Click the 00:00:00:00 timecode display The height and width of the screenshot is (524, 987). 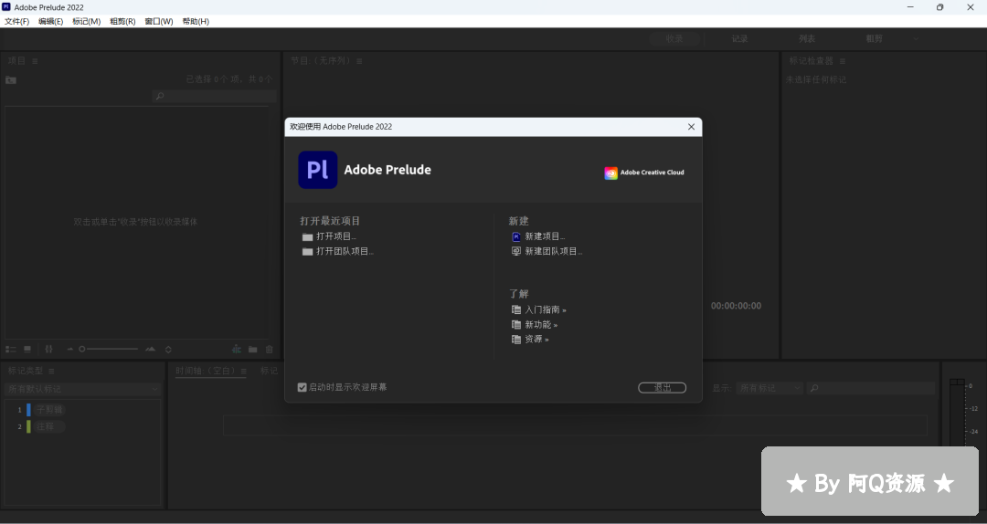736,306
